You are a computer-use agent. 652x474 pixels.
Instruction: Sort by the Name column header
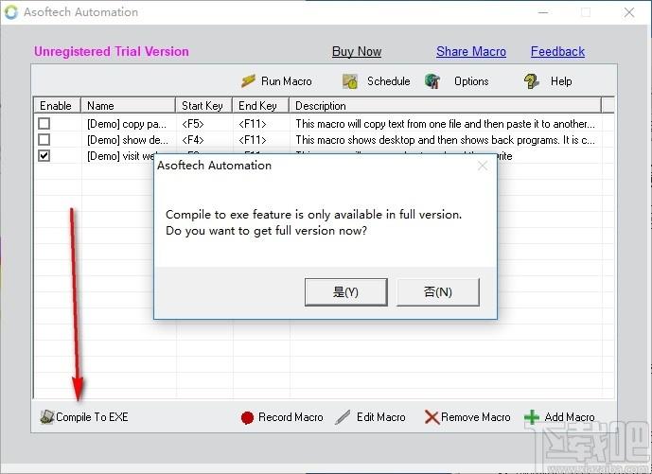[128, 105]
